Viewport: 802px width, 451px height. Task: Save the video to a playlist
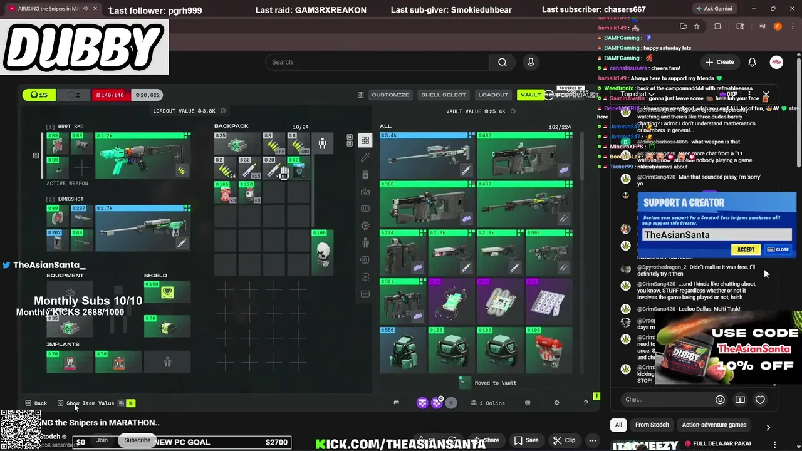[x=526, y=440]
